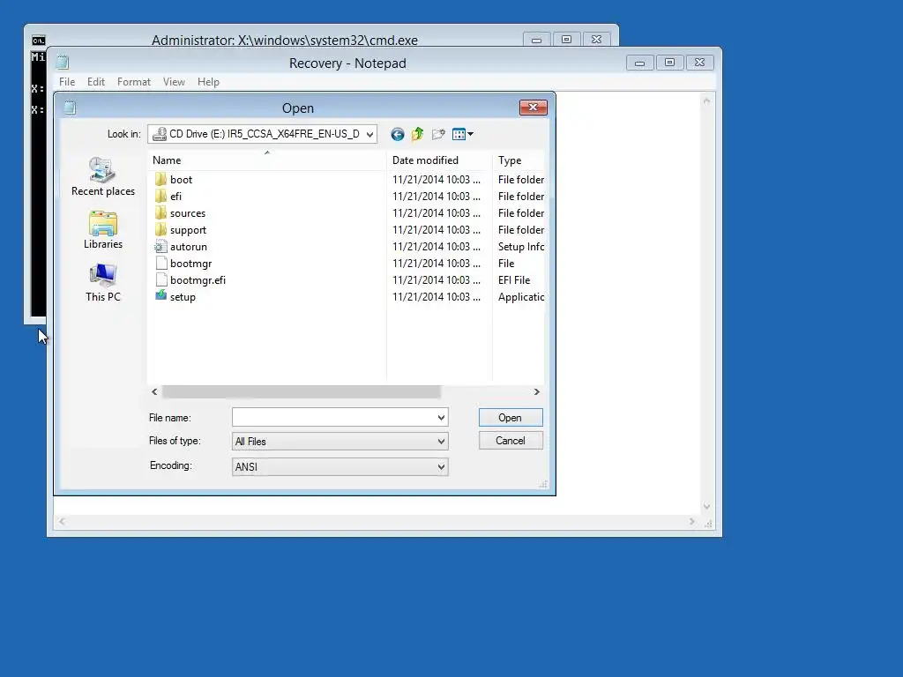Select Recent places in sidebar
Viewport: 903px width, 677px height.
[x=103, y=176]
